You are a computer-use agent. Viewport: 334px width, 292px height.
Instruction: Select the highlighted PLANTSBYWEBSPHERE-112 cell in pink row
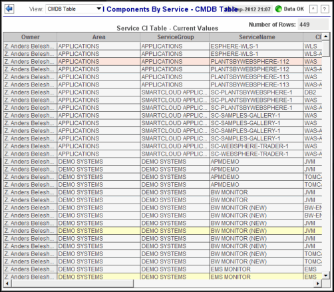pos(256,62)
